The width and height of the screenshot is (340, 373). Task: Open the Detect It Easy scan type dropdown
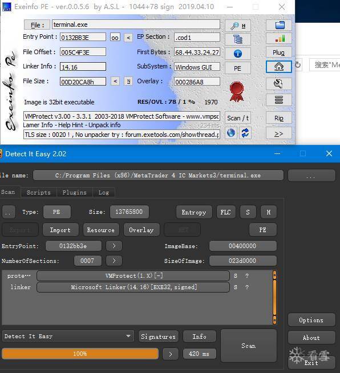tap(68, 336)
